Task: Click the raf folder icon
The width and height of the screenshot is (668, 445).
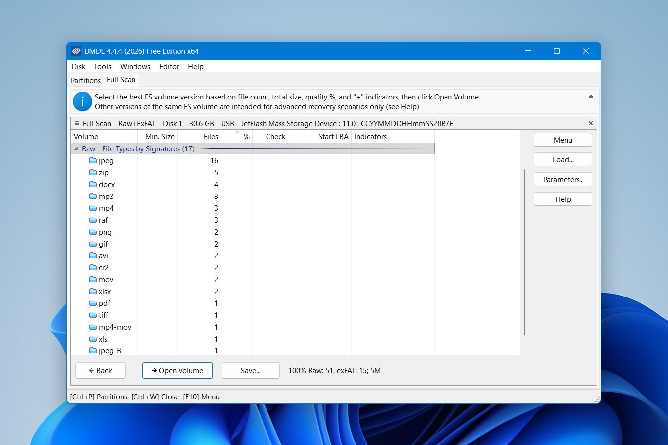Action: point(93,220)
